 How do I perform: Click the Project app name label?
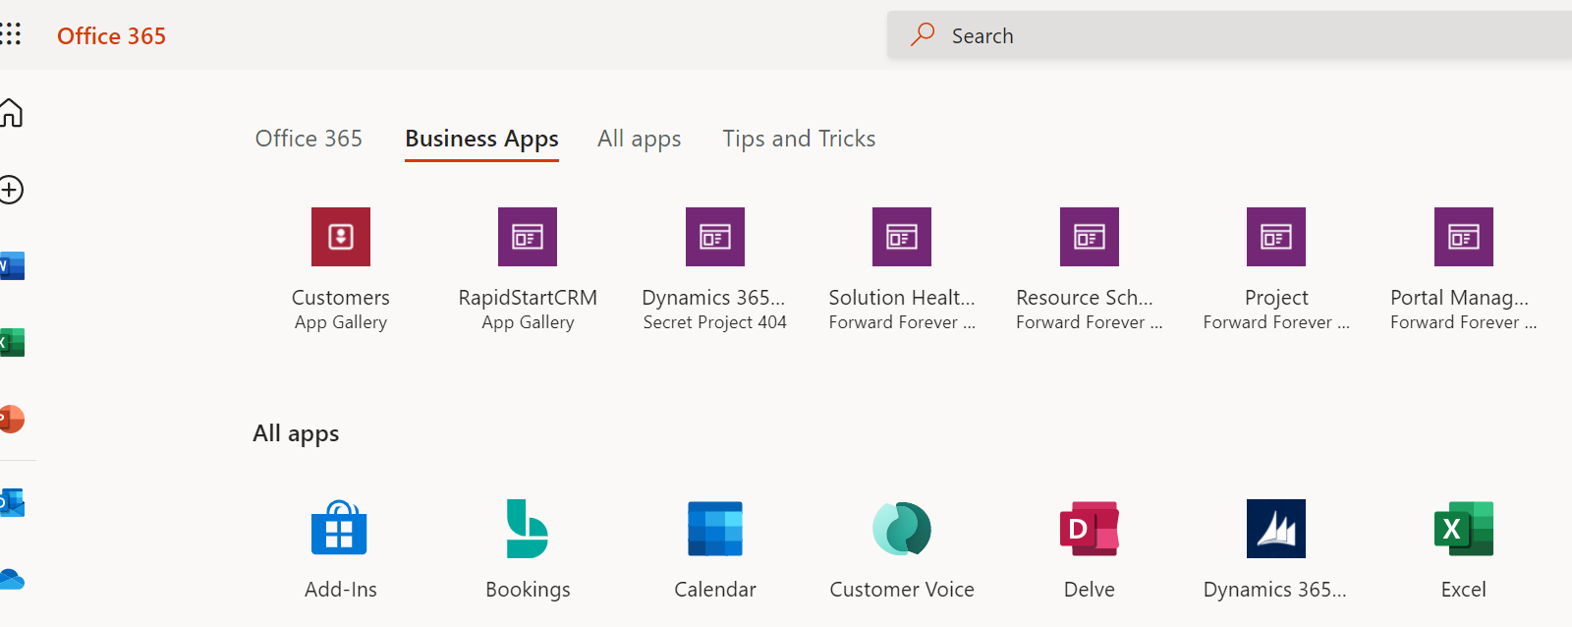[1276, 298]
